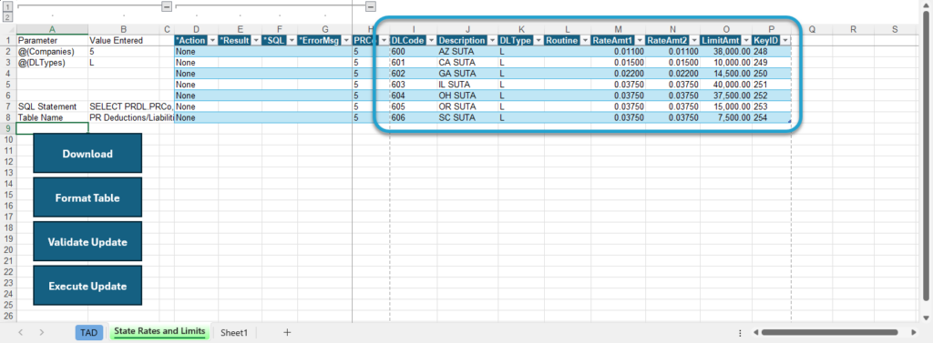Select the LimitAmt cell 14,500.00
This screenshot has width=933, height=343.
726,74
